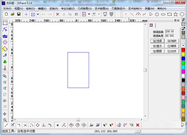Screen dimensions: 187x135
Task: Click the yellow polygon icon in the left toolbar
Action: pos(5,49)
